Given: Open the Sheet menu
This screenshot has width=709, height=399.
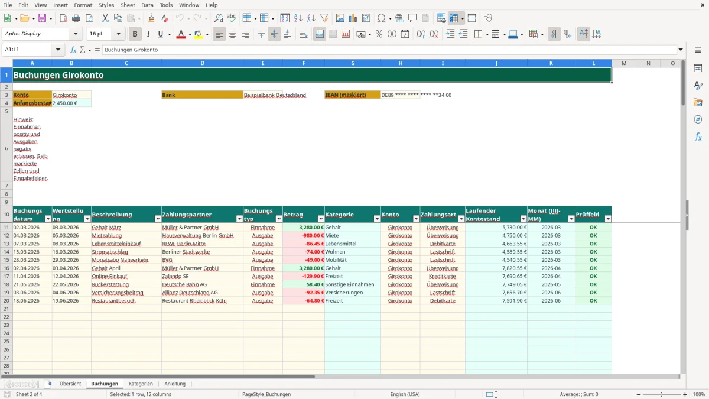Looking at the screenshot, I should coord(128,5).
